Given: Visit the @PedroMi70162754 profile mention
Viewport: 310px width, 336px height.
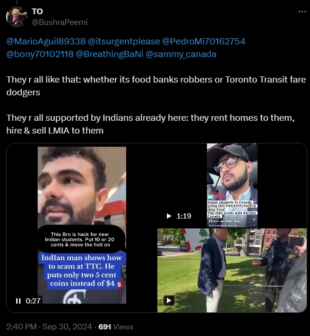Looking at the screenshot, I should point(204,41).
